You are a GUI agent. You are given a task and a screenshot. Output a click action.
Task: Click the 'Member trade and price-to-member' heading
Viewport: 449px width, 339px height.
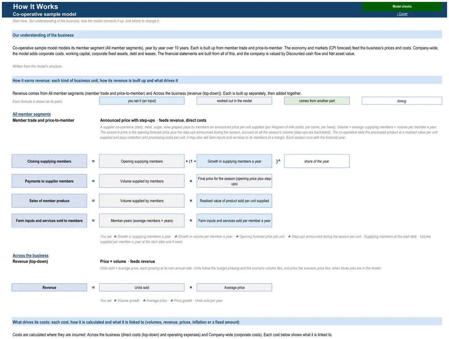click(x=43, y=120)
